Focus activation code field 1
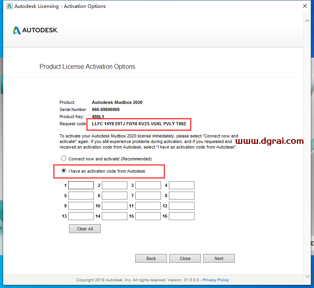This screenshot has height=288, width=314. pos(81,185)
